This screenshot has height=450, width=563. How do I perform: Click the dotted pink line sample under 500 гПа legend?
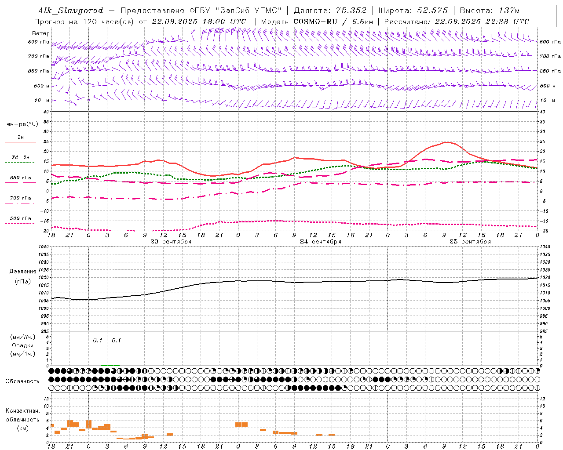[x=20, y=224]
